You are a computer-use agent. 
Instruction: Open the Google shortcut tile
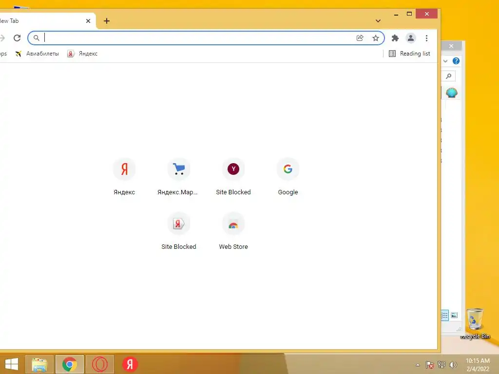point(288,177)
